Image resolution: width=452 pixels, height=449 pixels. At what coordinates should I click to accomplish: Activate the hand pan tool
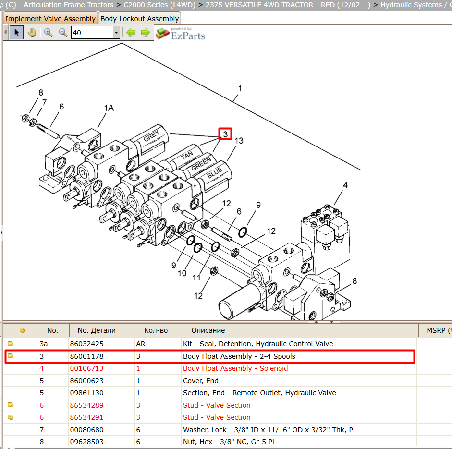pos(32,32)
